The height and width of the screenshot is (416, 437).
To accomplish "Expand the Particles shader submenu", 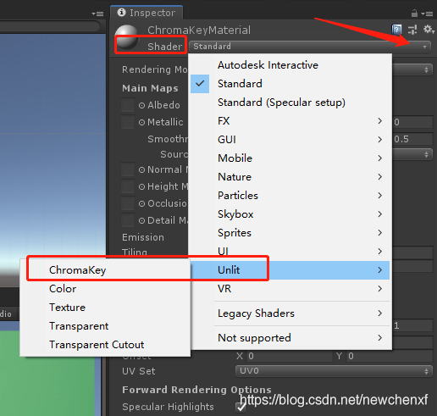I will pyautogui.click(x=290, y=196).
